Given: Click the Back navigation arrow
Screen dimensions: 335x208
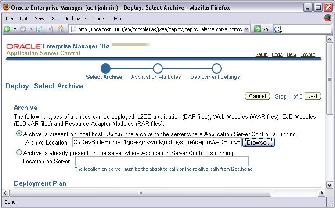Looking at the screenshot, I should point(7,29).
